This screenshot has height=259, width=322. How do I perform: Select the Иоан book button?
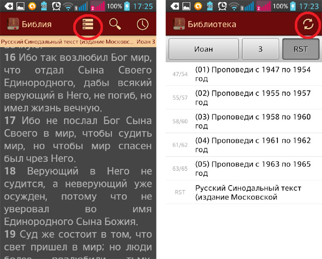pyautogui.click(x=204, y=49)
